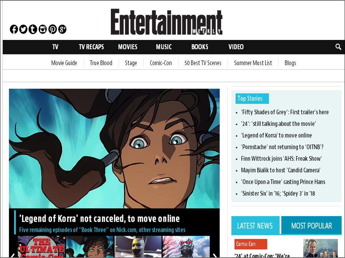Open the TV Recaps menu
345x258 pixels.
coord(91,47)
